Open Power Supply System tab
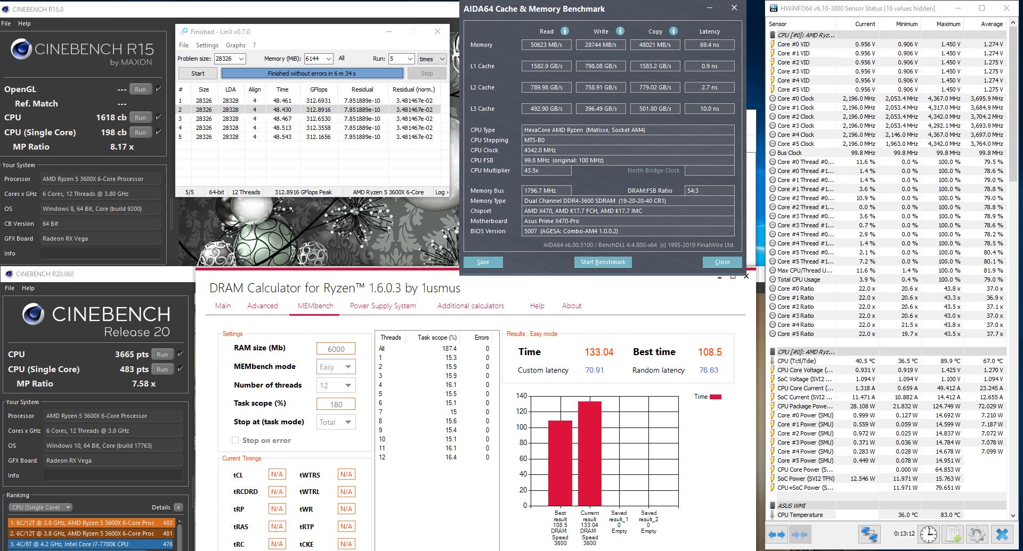Image resolution: width=1023 pixels, height=551 pixels. (383, 306)
